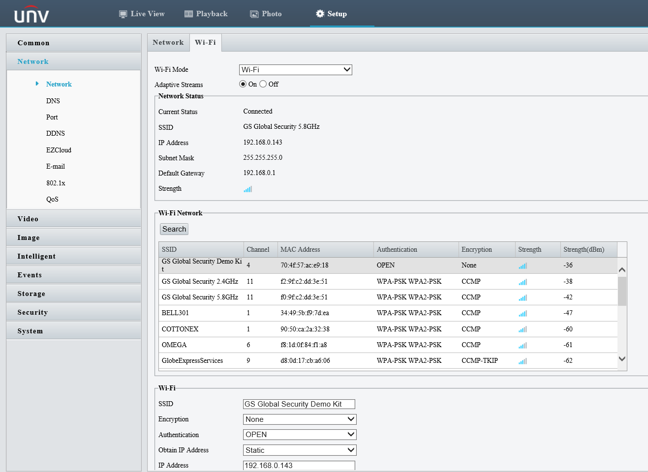The height and width of the screenshot is (472, 648).
Task: Click signal icon for GS Global Security Demo Kit row
Action: (x=523, y=265)
